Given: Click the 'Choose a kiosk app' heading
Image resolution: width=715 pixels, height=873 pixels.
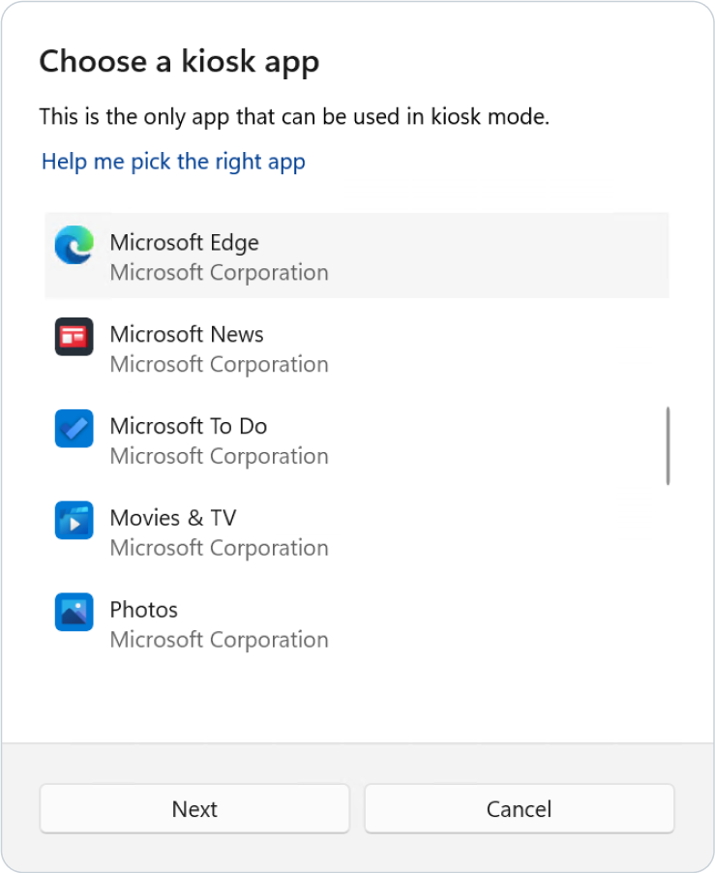Looking at the screenshot, I should tap(179, 63).
